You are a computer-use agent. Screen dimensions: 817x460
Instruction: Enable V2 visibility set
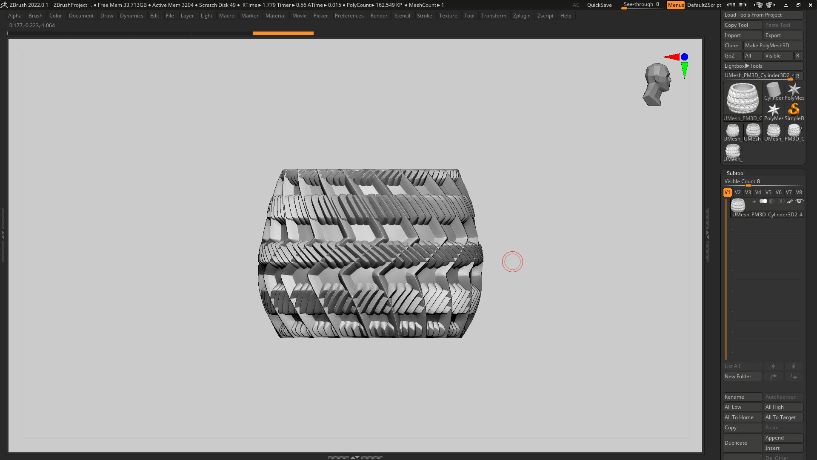coord(738,193)
